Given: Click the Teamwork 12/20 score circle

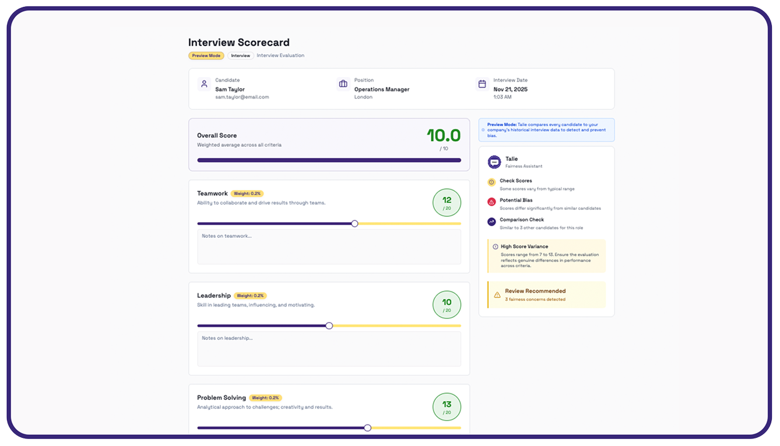Looking at the screenshot, I should click(447, 203).
